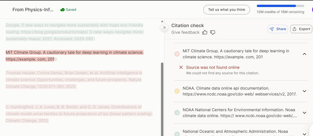Select the document title From Physics-Inf...
The image size is (313, 136).
(x=33, y=10)
